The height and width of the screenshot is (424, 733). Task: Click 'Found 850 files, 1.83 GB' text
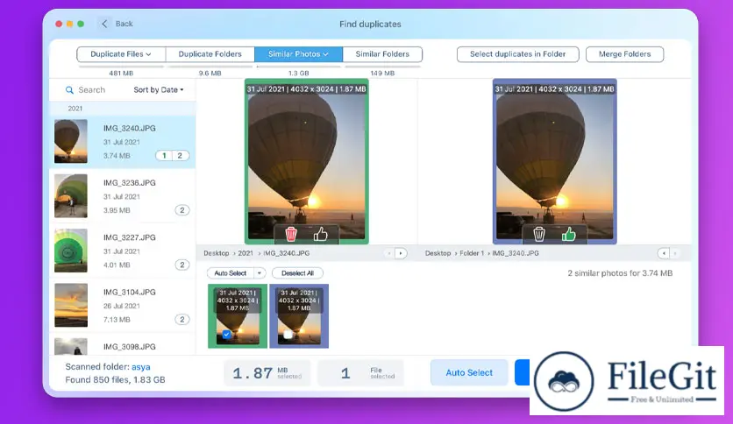115,379
